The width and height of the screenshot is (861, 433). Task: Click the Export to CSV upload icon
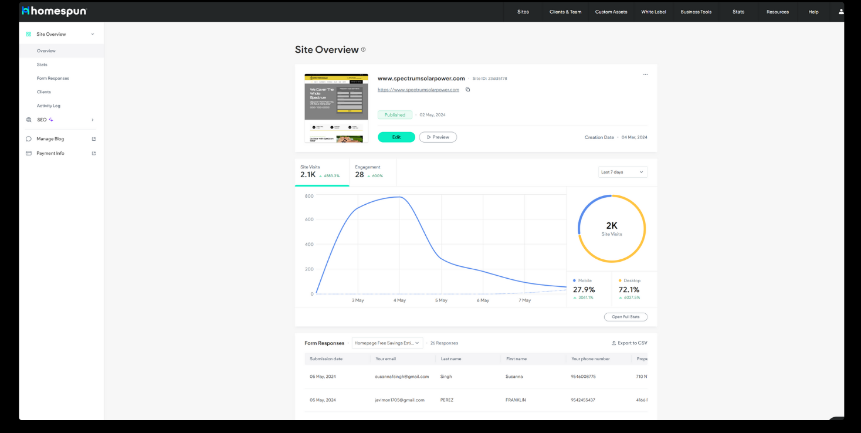(613, 343)
